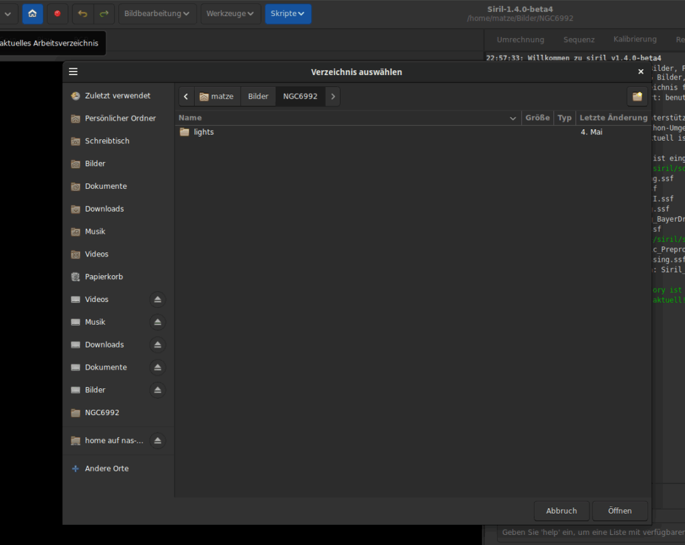Eject the Videos mounted volume
Image resolution: width=685 pixels, height=545 pixels.
click(157, 299)
